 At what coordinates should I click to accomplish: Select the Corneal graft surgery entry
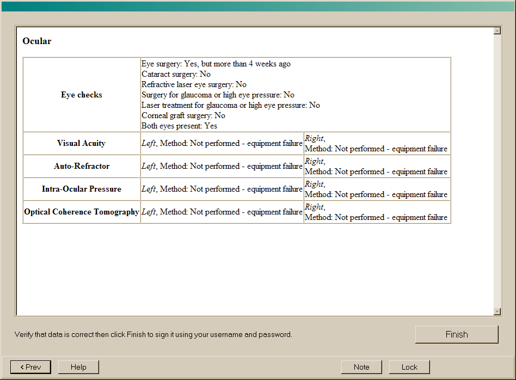pyautogui.click(x=183, y=115)
